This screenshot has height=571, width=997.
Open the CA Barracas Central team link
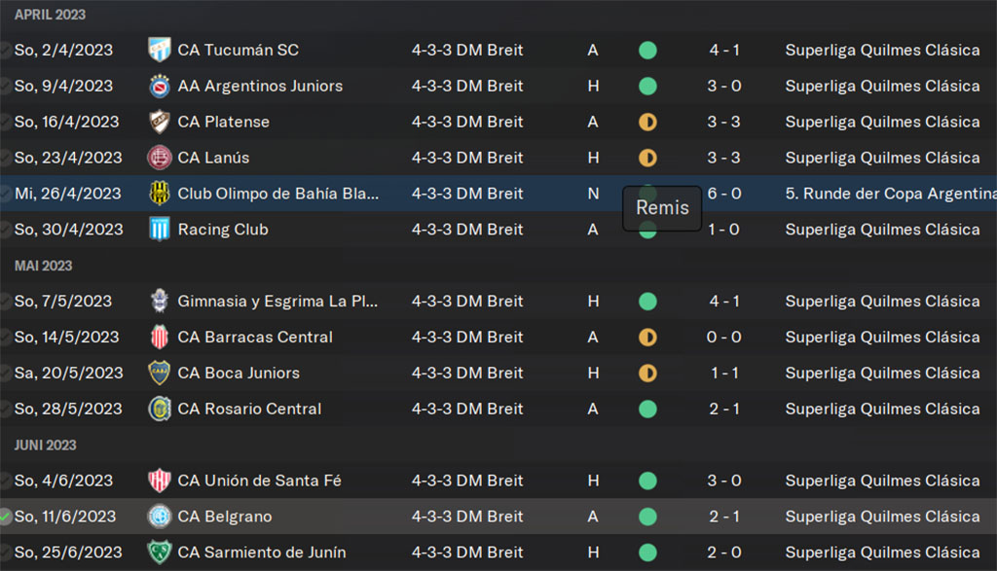(x=255, y=338)
